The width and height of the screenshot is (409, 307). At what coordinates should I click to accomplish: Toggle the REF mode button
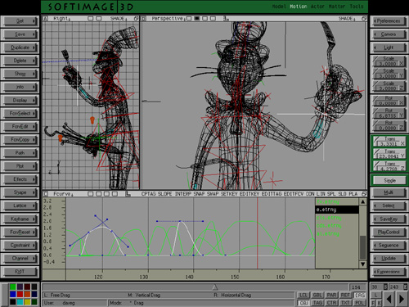[345, 295]
